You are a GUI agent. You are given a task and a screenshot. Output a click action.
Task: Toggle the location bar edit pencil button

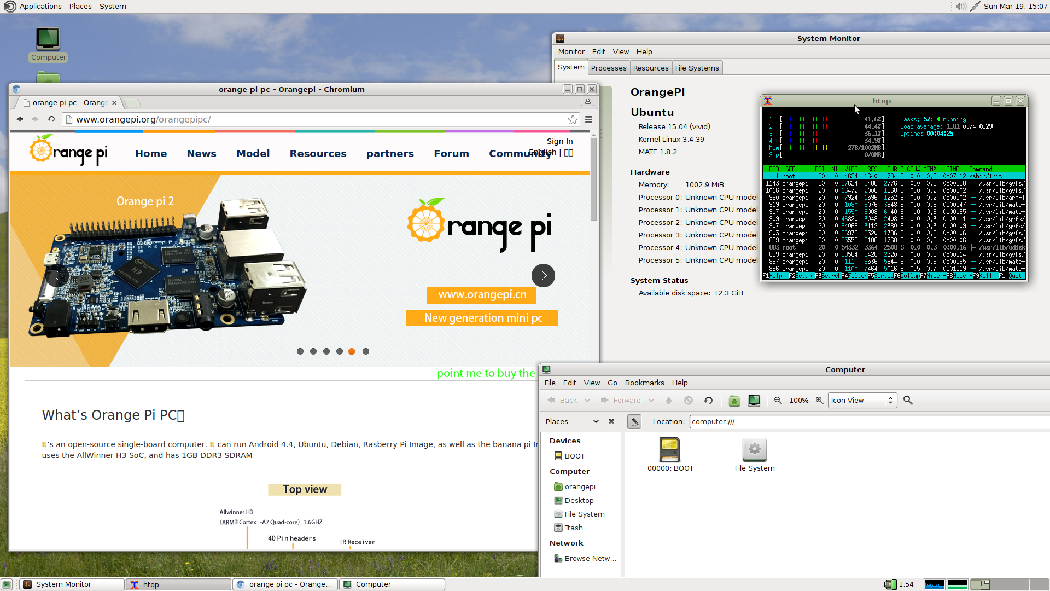(x=634, y=421)
